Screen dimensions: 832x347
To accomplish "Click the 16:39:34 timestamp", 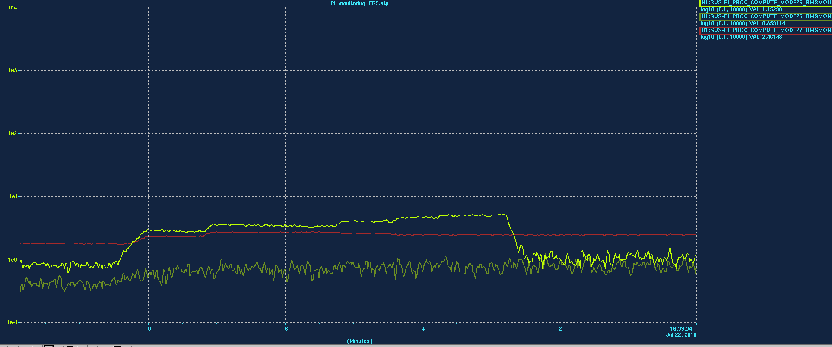I will [x=681, y=329].
